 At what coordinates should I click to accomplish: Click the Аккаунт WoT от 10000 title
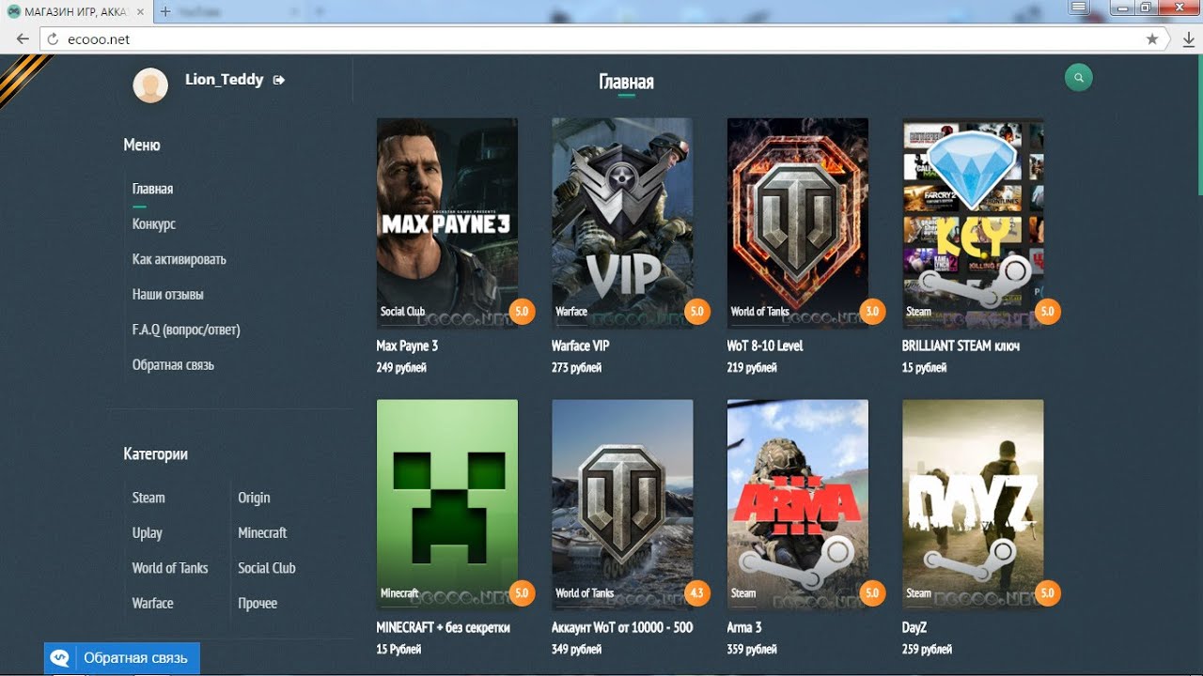(622, 628)
